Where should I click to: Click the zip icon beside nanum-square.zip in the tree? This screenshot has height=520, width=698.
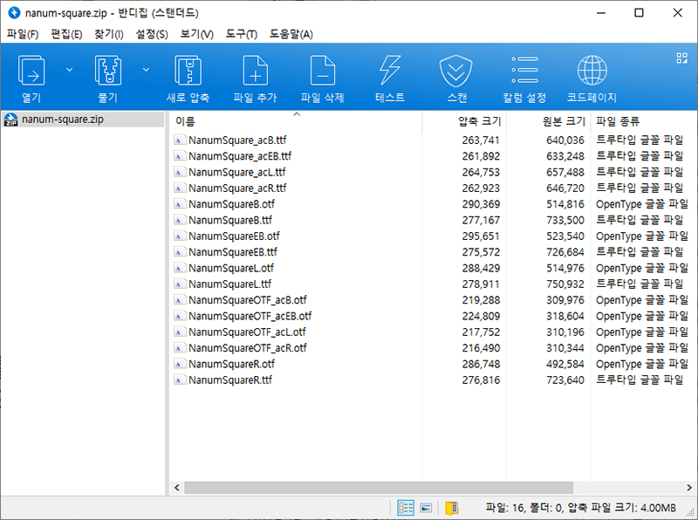click(10, 120)
